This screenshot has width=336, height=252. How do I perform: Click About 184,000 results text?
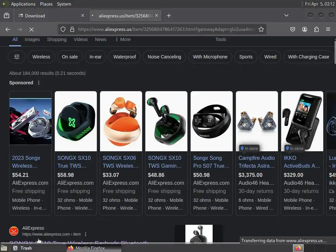[47, 73]
